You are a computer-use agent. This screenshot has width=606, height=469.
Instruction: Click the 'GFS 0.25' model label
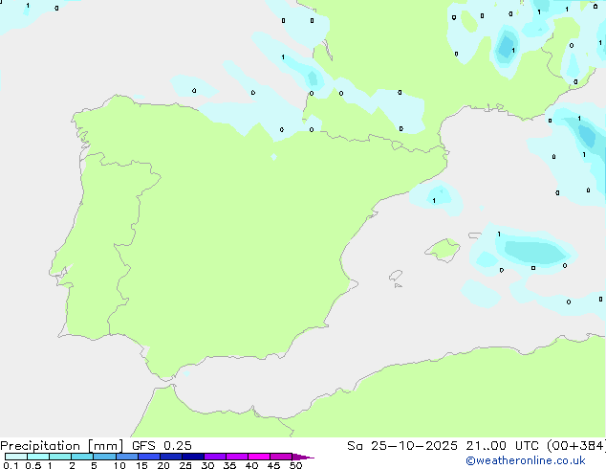coord(162,446)
